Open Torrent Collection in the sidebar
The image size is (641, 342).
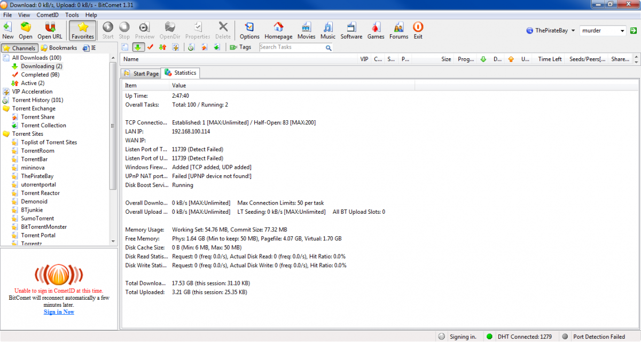point(39,126)
